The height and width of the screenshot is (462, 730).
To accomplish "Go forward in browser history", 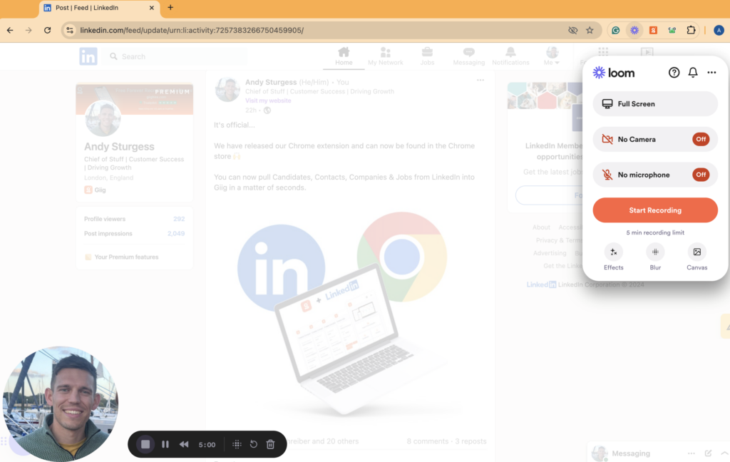I will [29, 30].
